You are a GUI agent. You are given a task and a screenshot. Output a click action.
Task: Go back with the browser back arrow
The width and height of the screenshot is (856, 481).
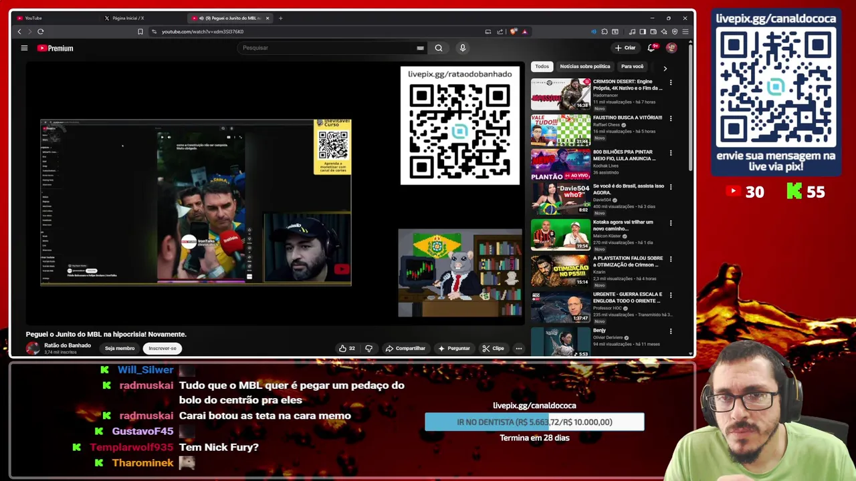(19, 31)
